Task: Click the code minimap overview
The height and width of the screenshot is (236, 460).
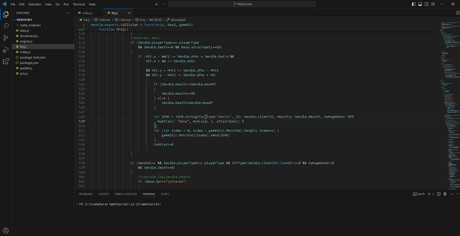Action: (450, 105)
